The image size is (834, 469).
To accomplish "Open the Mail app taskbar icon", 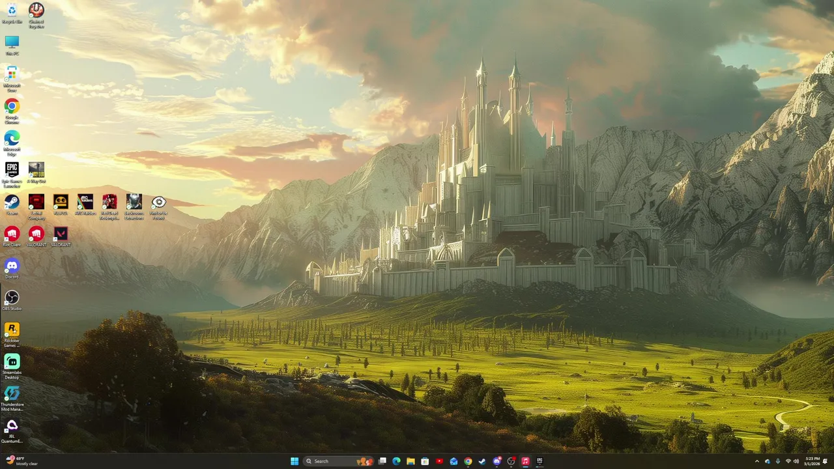I will [x=453, y=461].
